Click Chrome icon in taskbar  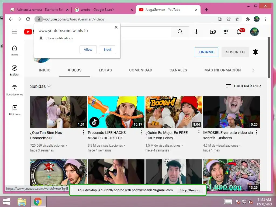pyautogui.click(x=37, y=202)
